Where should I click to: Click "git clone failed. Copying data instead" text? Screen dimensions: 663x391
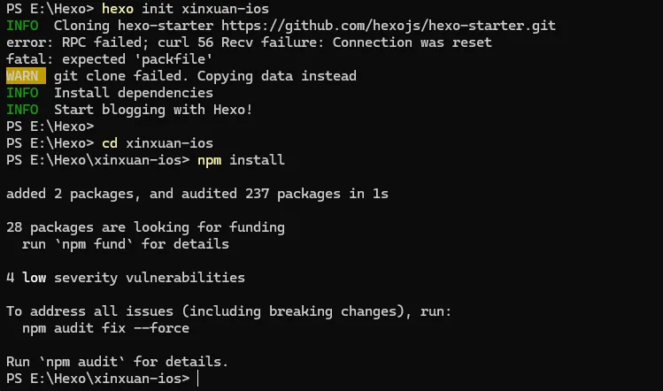pos(205,76)
